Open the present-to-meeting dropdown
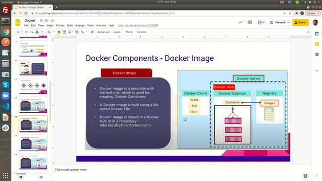Image resolution: width=322 pixels, height=181 pixels. coord(261,22)
